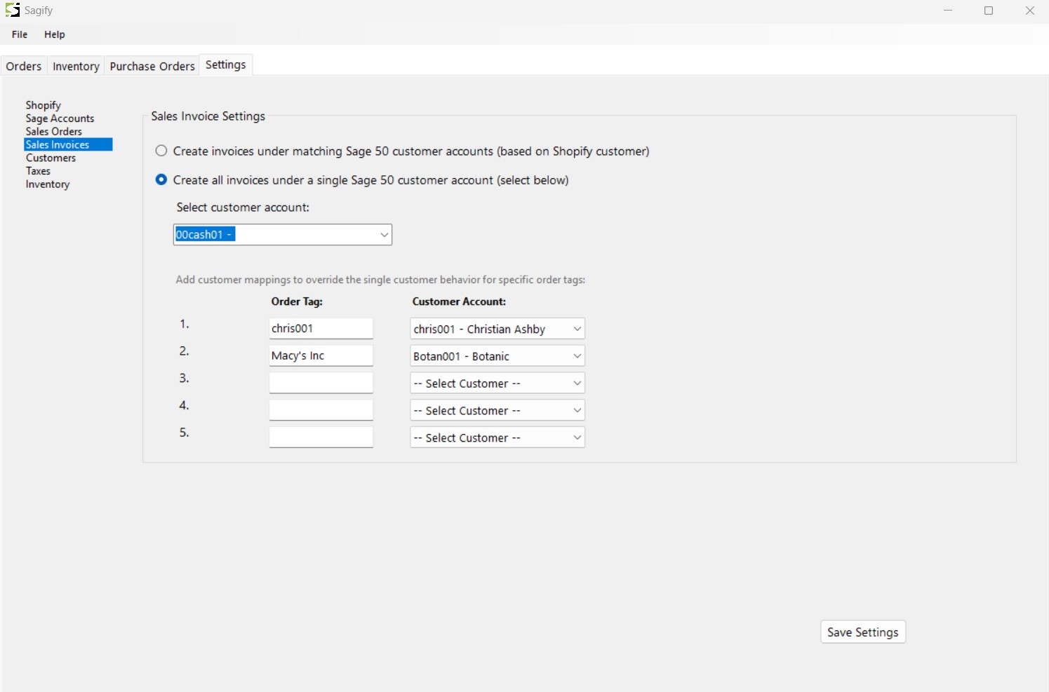Viewport: 1049px width, 692px height.
Task: Open the Help menu
Action: click(x=55, y=34)
